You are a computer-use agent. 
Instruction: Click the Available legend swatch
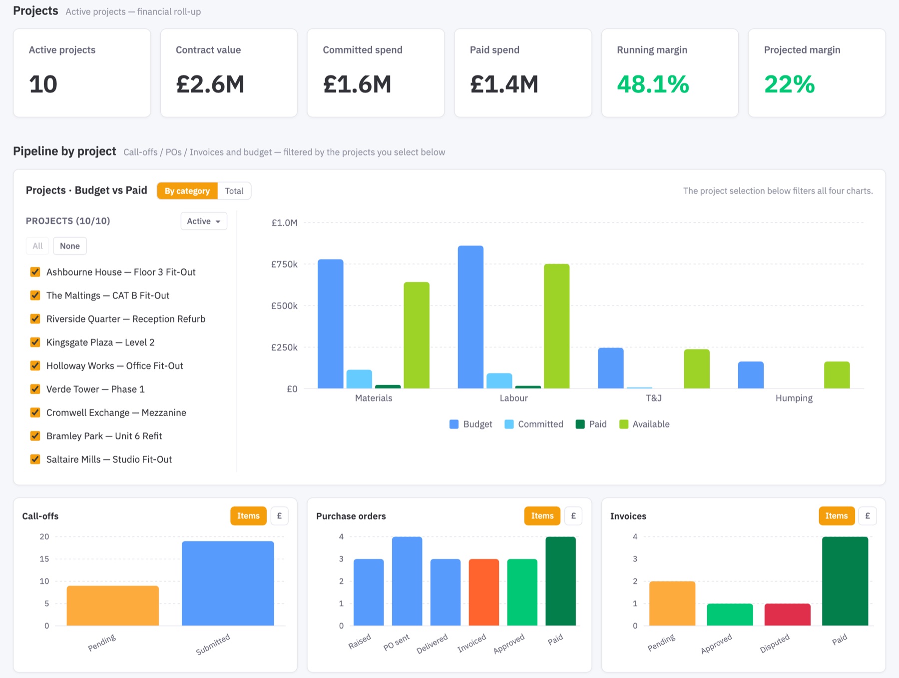pos(624,424)
